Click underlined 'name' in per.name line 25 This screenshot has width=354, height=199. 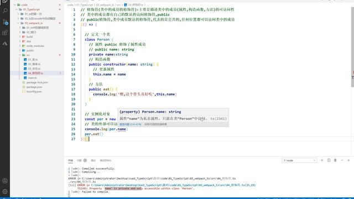click(x=122, y=129)
